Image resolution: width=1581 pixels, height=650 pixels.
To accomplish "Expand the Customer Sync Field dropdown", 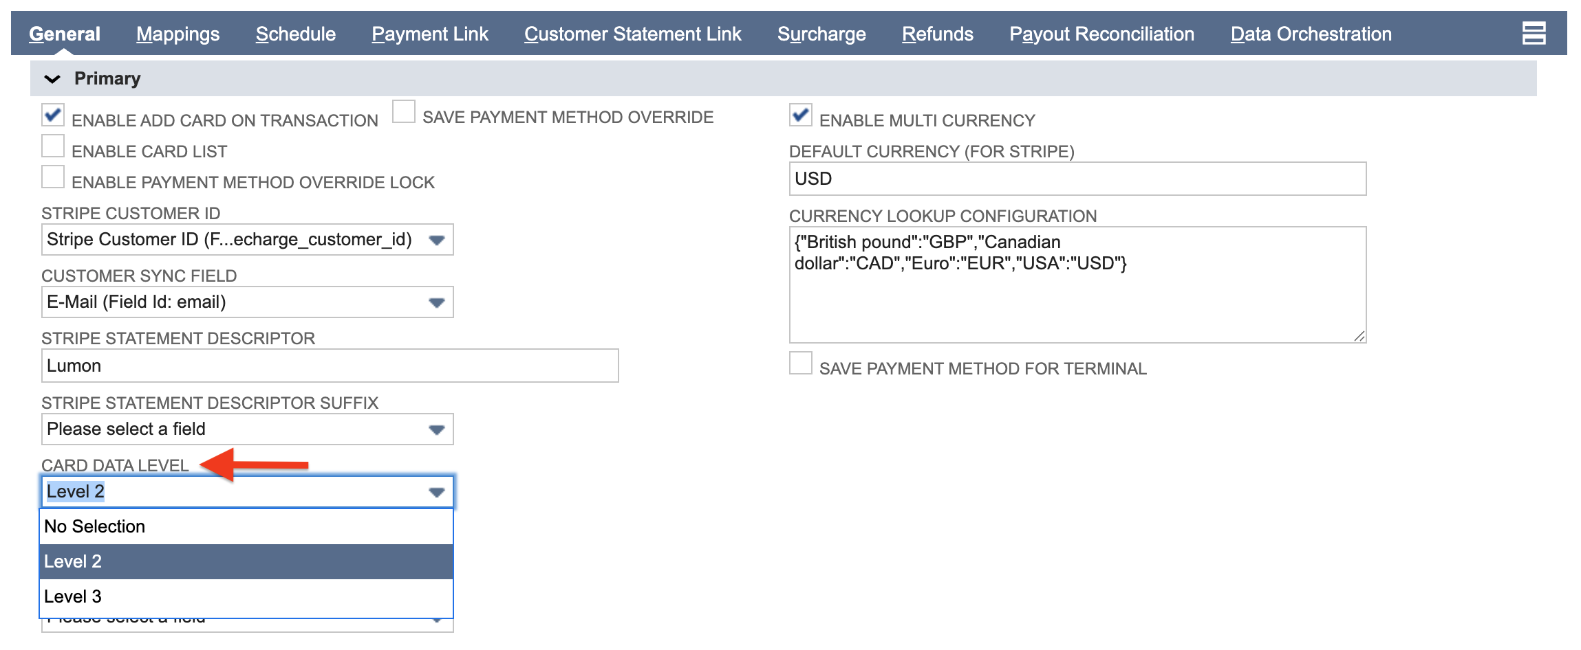I will [436, 302].
